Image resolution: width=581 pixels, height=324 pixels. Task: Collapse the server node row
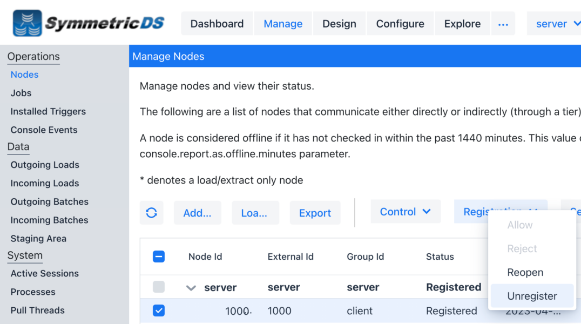191,287
